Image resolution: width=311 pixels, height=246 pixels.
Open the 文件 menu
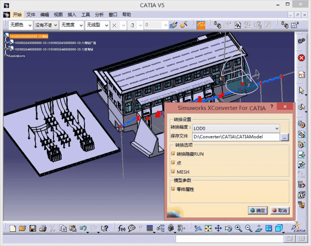click(31, 14)
